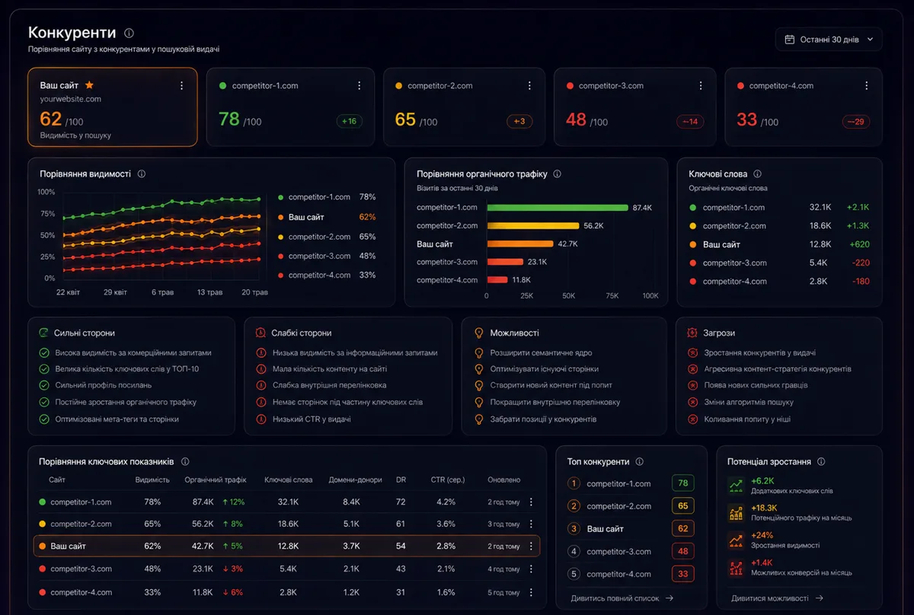Open Дивитись повний список link
The image size is (914, 615).
622,598
